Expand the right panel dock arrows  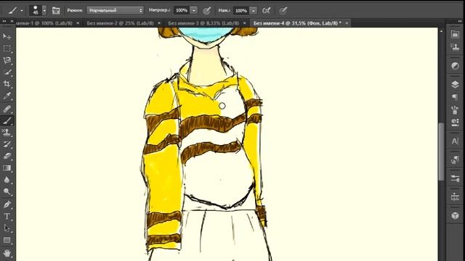pos(460,21)
